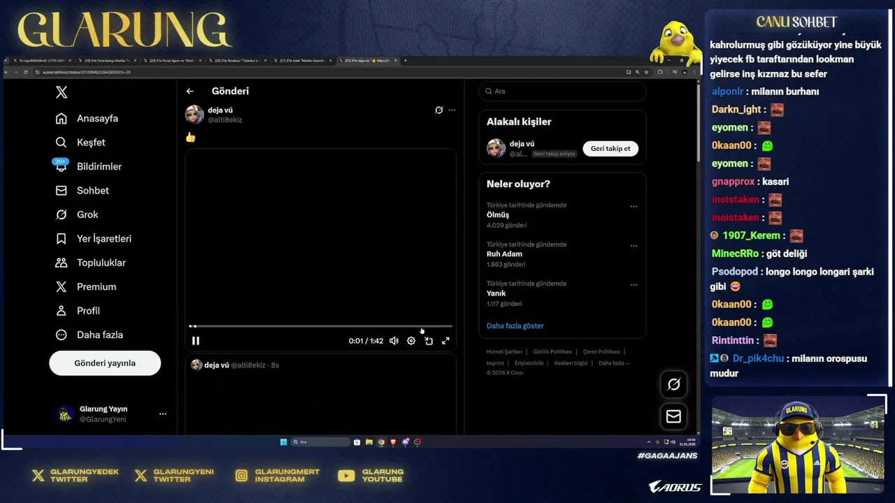The width and height of the screenshot is (895, 503).
Task: Mute the video sound
Action: 394,341
